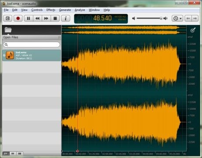
Task: Show file information with the i button
Action: point(65,18)
